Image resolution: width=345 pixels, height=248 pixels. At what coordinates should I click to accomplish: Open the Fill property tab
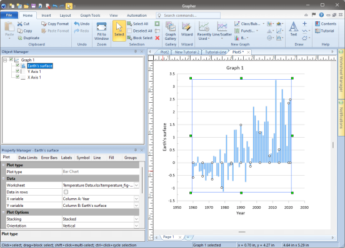coord(111,158)
